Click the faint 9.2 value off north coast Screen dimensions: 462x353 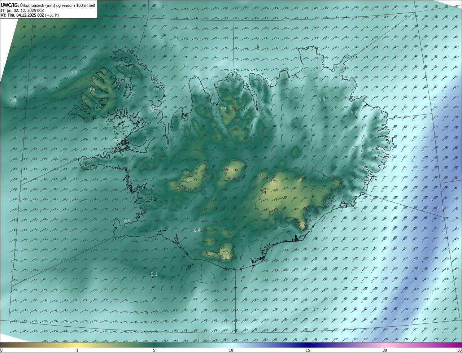222,62
